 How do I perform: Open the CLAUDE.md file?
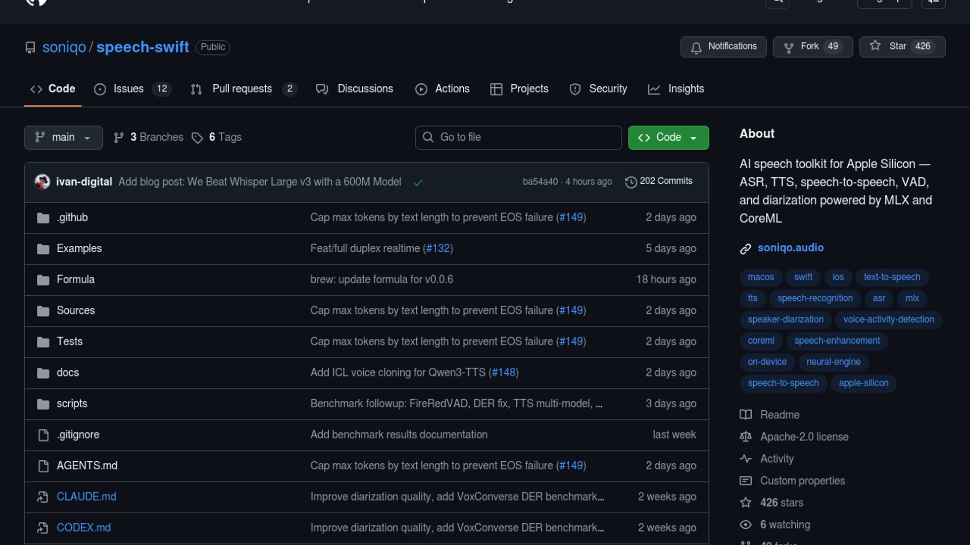[x=86, y=497]
